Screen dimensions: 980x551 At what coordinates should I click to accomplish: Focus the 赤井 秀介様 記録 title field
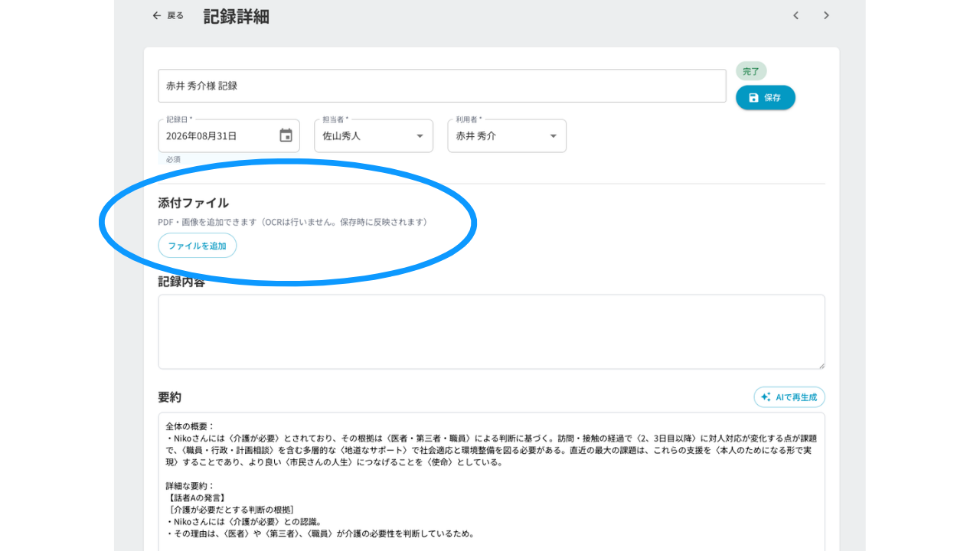tap(442, 86)
